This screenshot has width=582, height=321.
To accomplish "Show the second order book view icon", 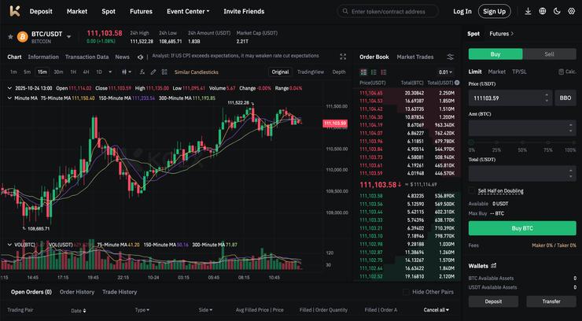I will pos(374,72).
